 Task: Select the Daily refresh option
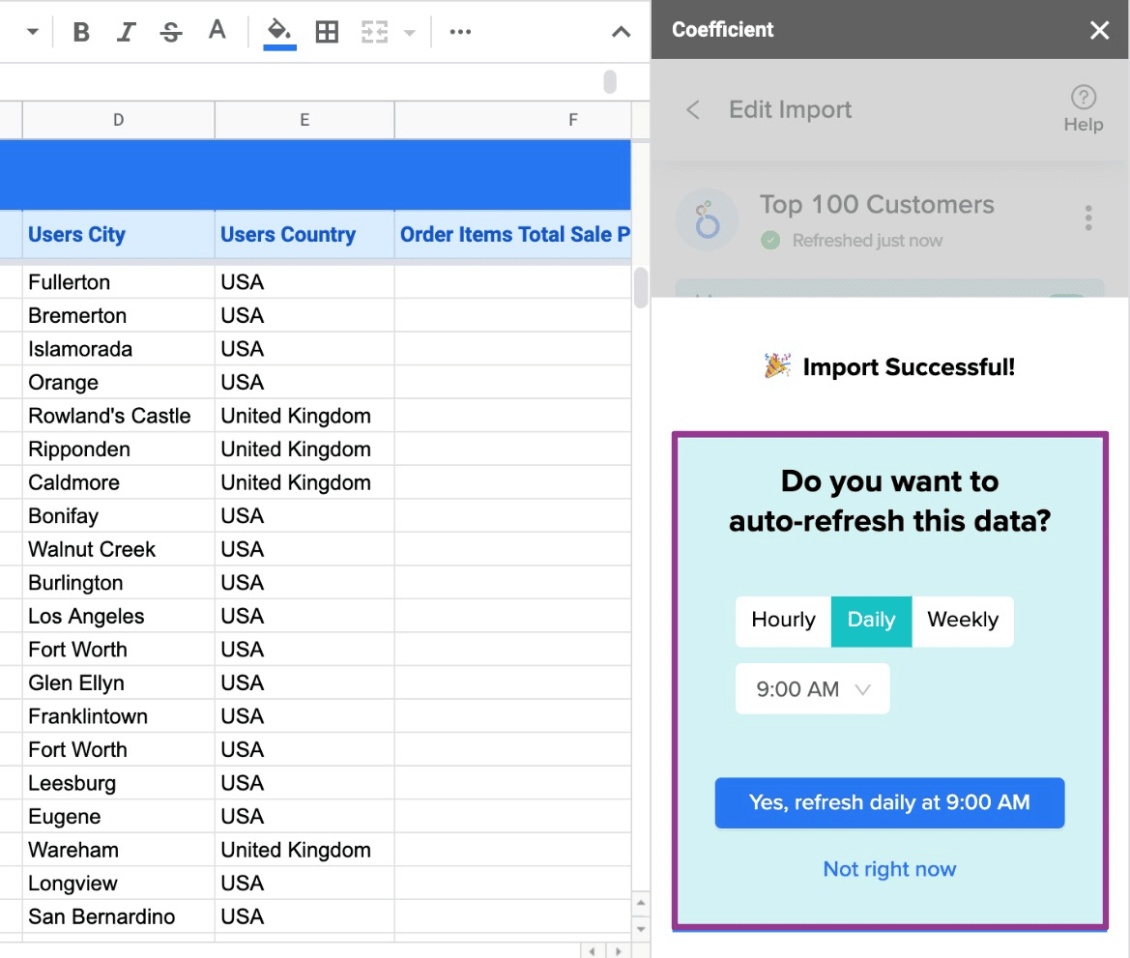click(x=871, y=621)
